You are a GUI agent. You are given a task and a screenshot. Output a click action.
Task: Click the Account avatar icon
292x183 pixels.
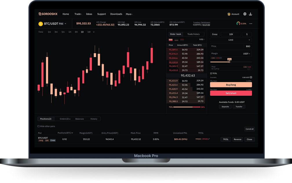coord(229,14)
